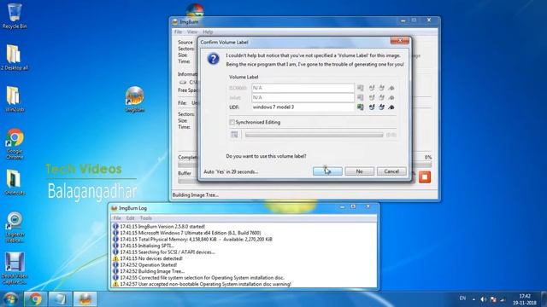The image size is (547, 307).
Task: Click the EN language indicator in taskbar
Action: [x=462, y=298]
